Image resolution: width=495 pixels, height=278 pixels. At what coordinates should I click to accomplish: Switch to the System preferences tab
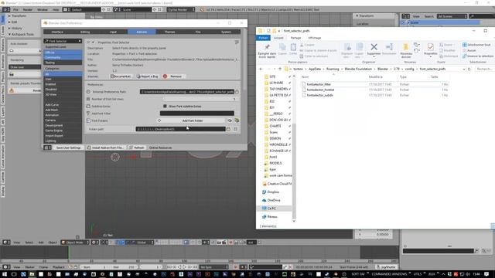tap(226, 32)
